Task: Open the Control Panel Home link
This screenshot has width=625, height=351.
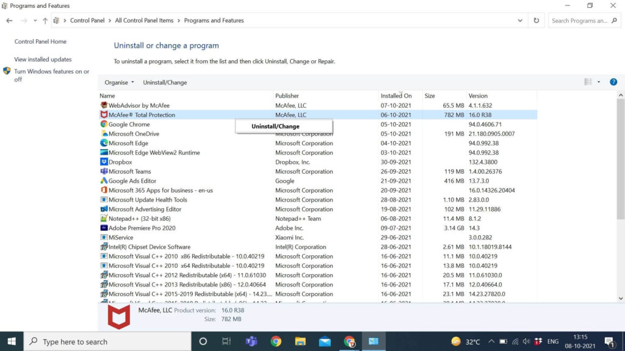Action: pos(40,41)
